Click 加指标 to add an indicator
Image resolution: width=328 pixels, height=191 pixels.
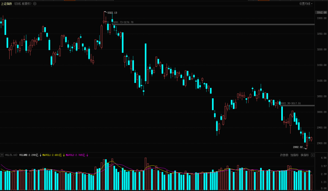pos(294,155)
